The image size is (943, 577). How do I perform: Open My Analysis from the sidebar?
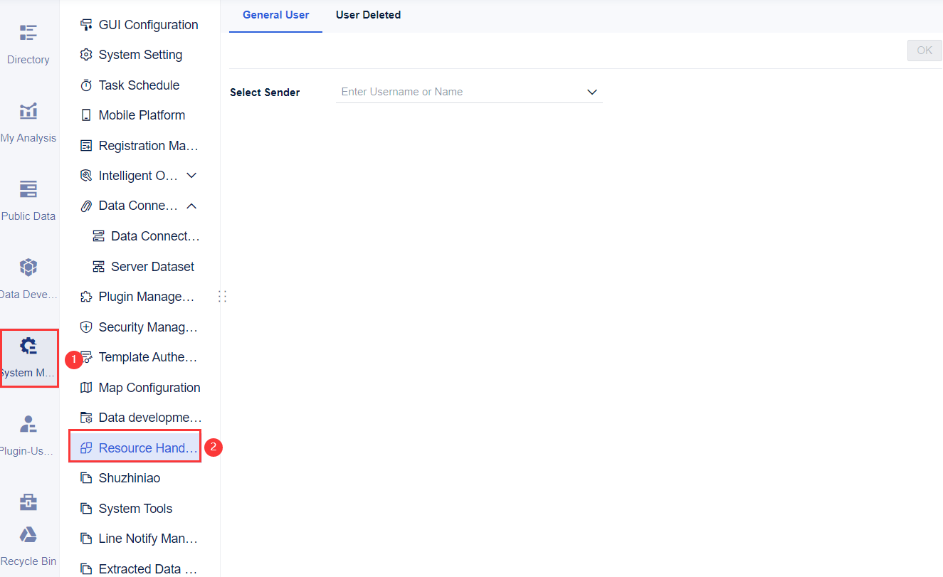pos(28,111)
